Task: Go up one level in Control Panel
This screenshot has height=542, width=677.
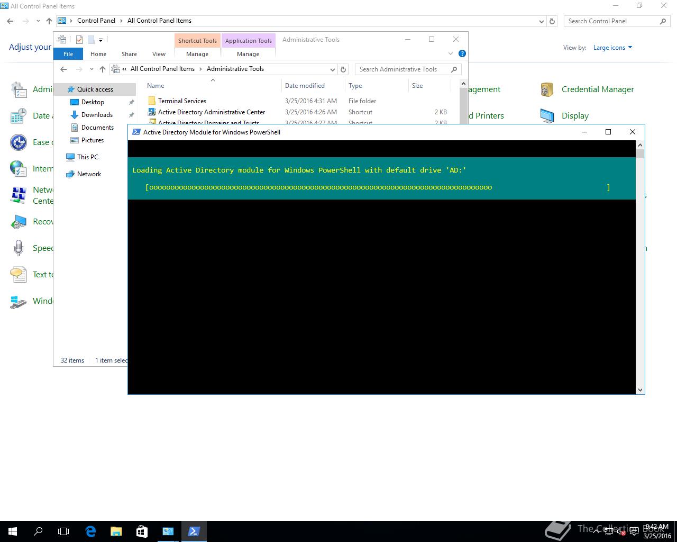Action: pos(49,21)
